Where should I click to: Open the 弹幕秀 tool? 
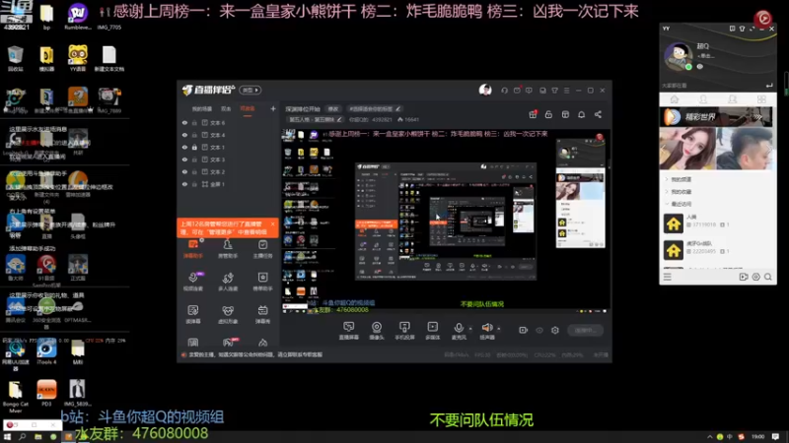[x=262, y=314]
